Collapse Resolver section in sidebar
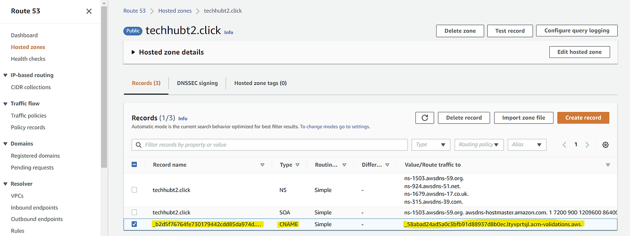This screenshot has width=630, height=236. 6,184
